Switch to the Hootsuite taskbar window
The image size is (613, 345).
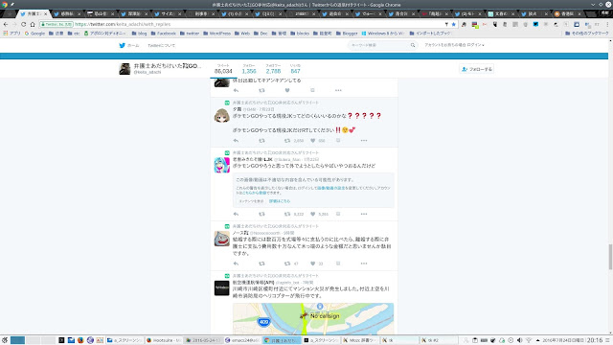point(164,340)
